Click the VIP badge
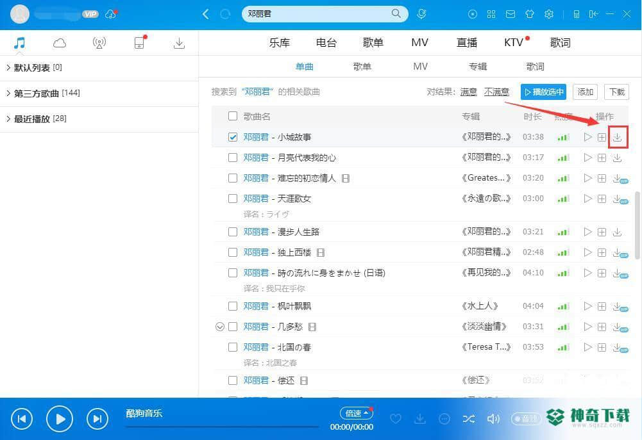Screen dimensions: 642x440 (90, 14)
